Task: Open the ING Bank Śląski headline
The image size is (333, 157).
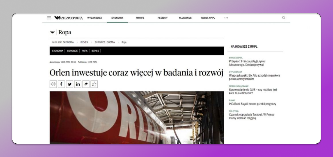Action: click(x=252, y=104)
